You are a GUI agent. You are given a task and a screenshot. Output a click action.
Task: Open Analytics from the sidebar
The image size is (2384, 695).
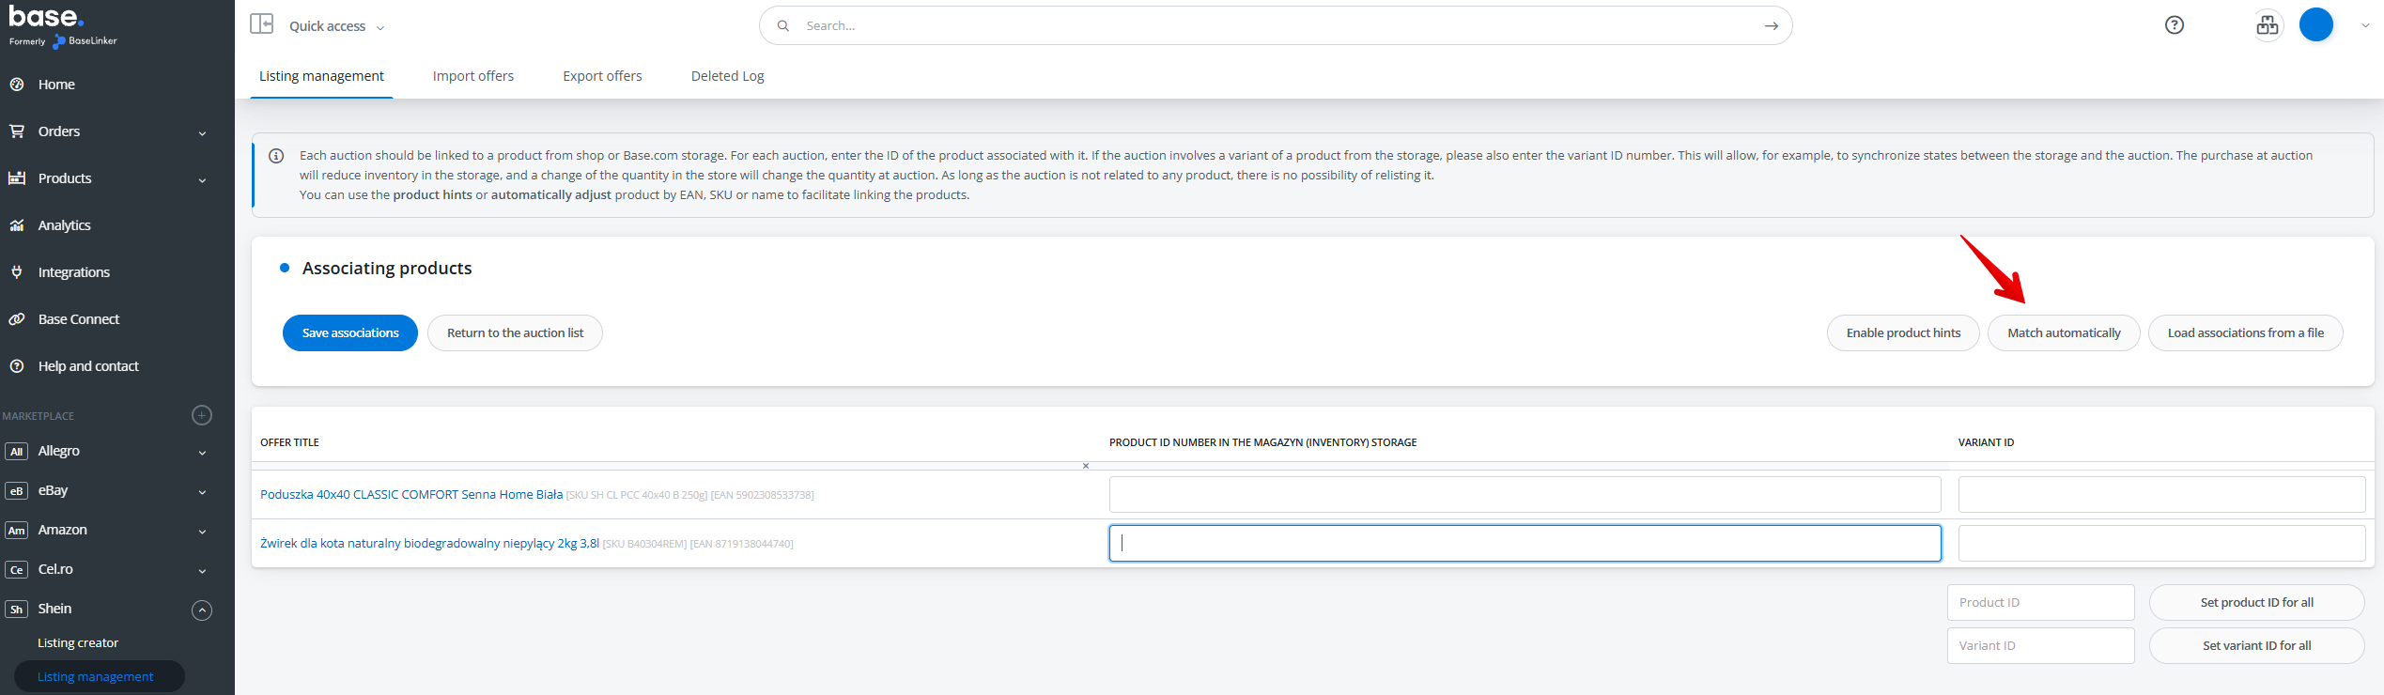[x=64, y=225]
